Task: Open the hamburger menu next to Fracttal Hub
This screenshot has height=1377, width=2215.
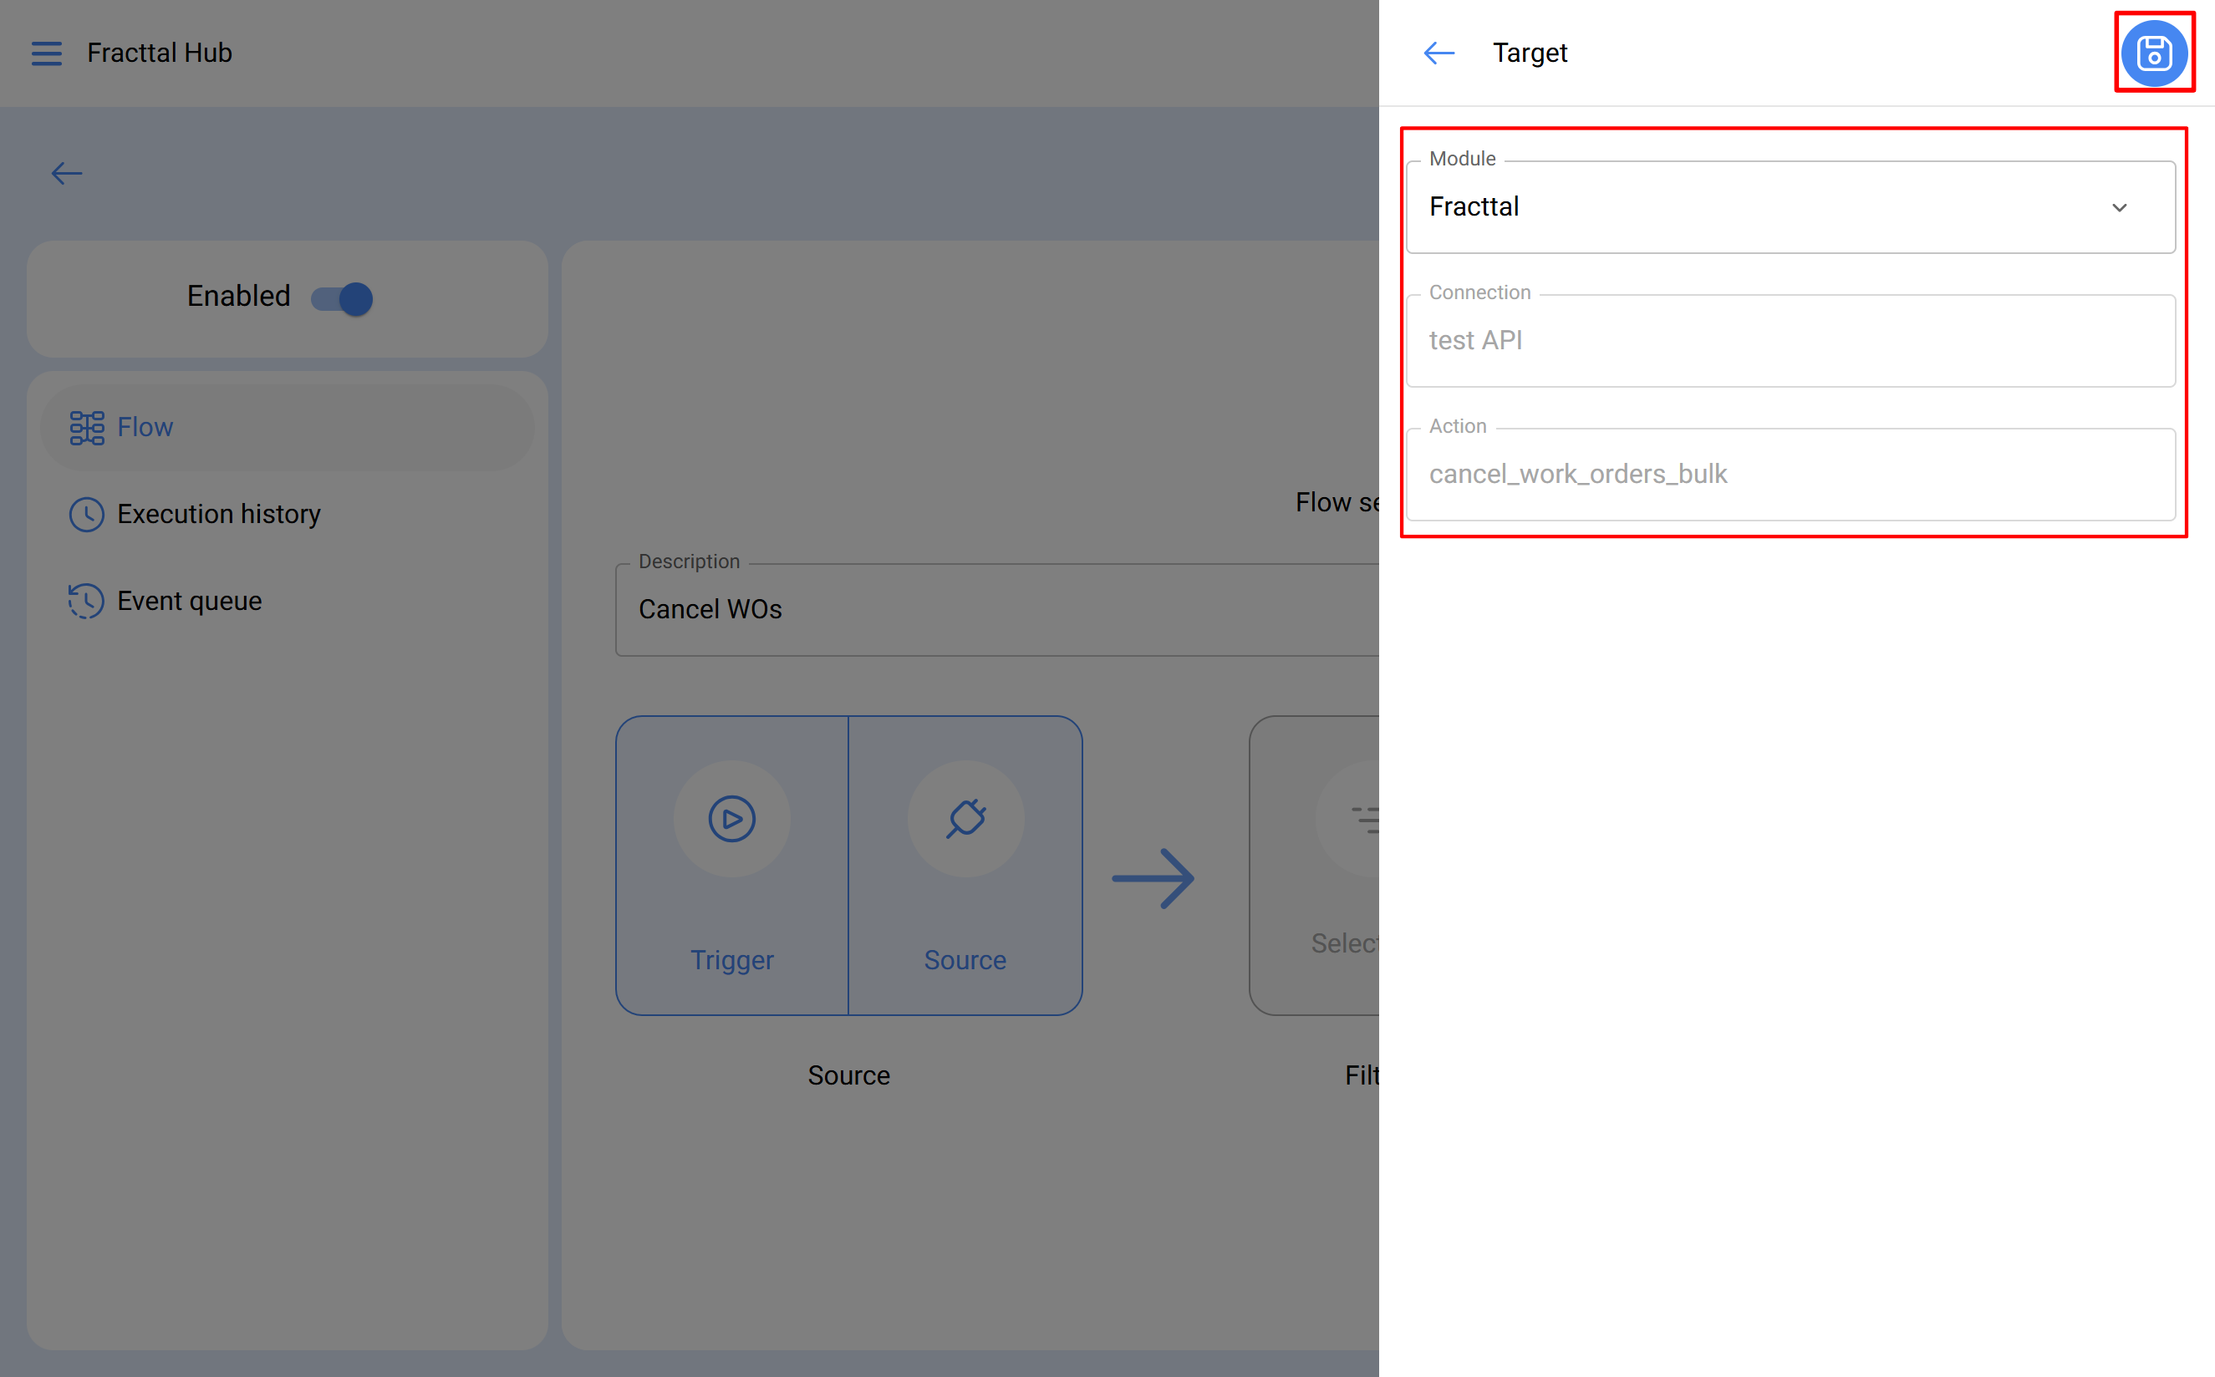Action: tap(47, 53)
